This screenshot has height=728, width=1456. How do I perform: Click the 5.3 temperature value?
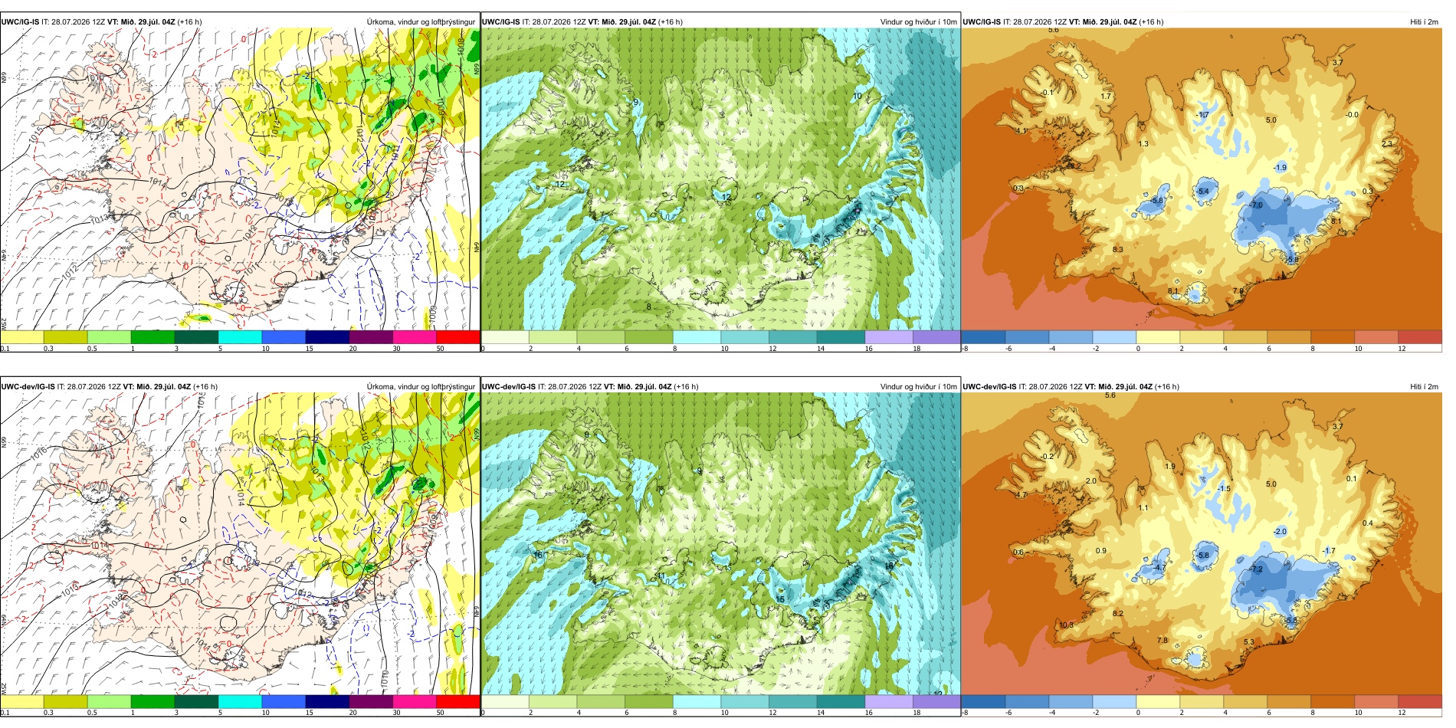click(1249, 642)
